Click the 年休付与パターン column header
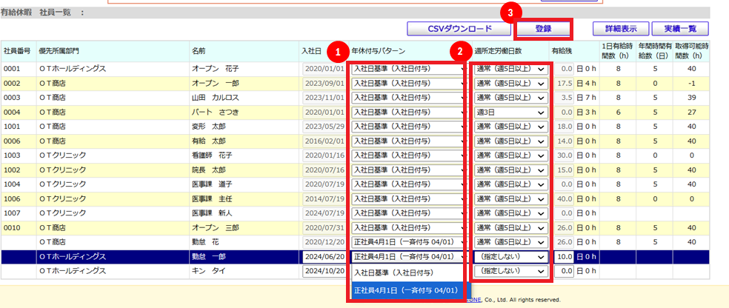The image size is (729, 308). (x=379, y=50)
